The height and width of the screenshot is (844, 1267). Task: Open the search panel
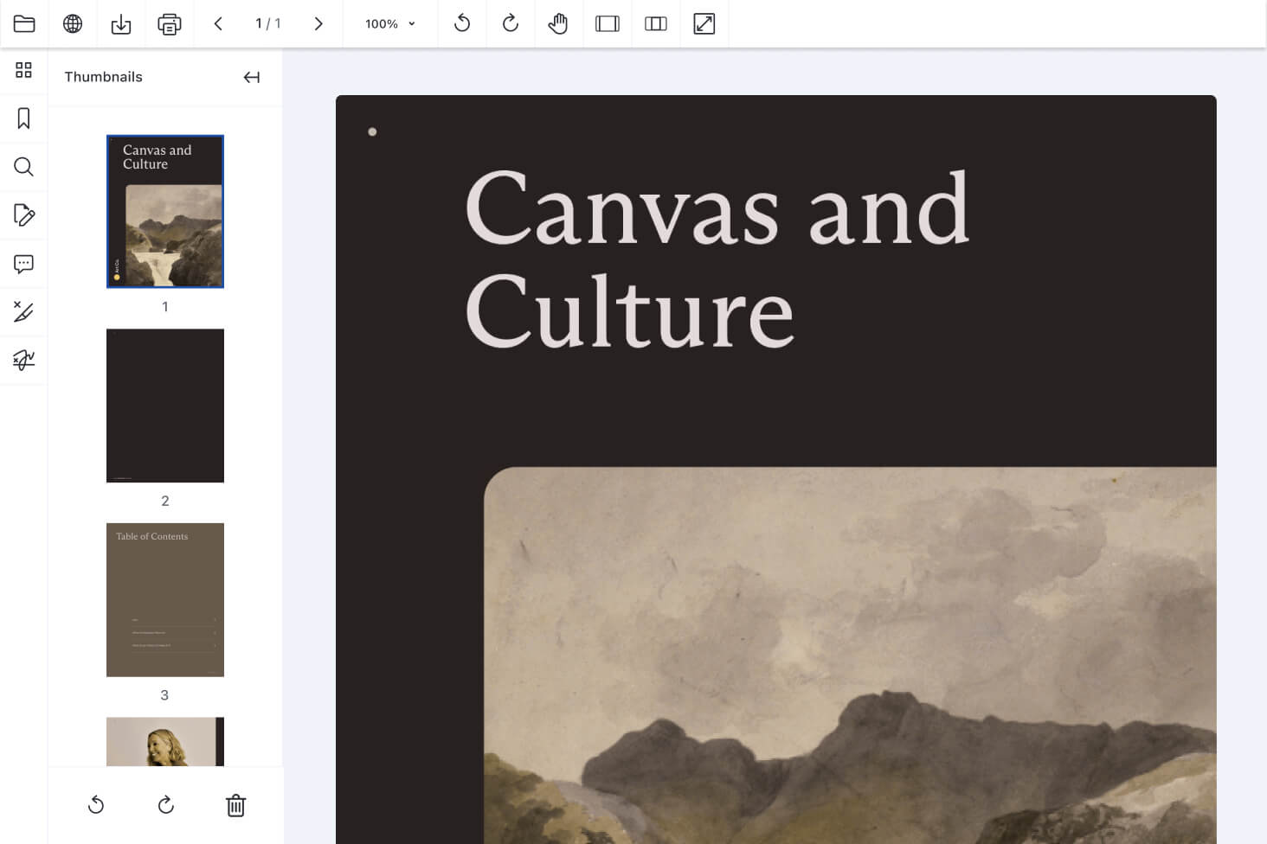coord(23,167)
